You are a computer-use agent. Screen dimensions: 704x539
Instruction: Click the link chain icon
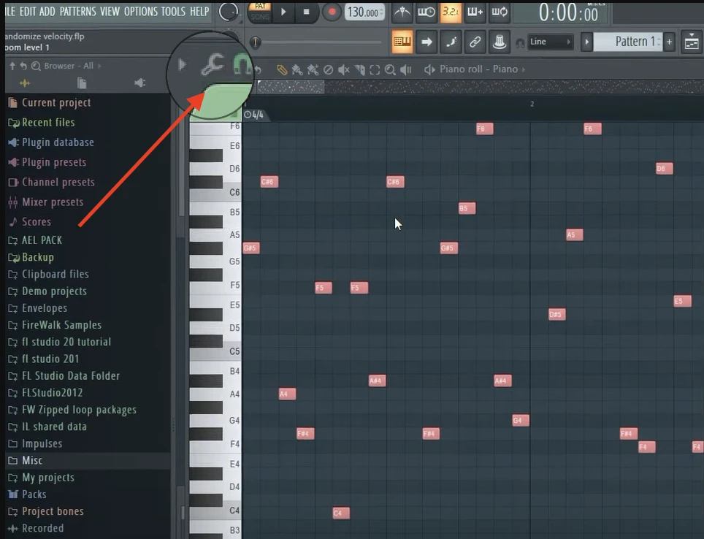tap(475, 42)
